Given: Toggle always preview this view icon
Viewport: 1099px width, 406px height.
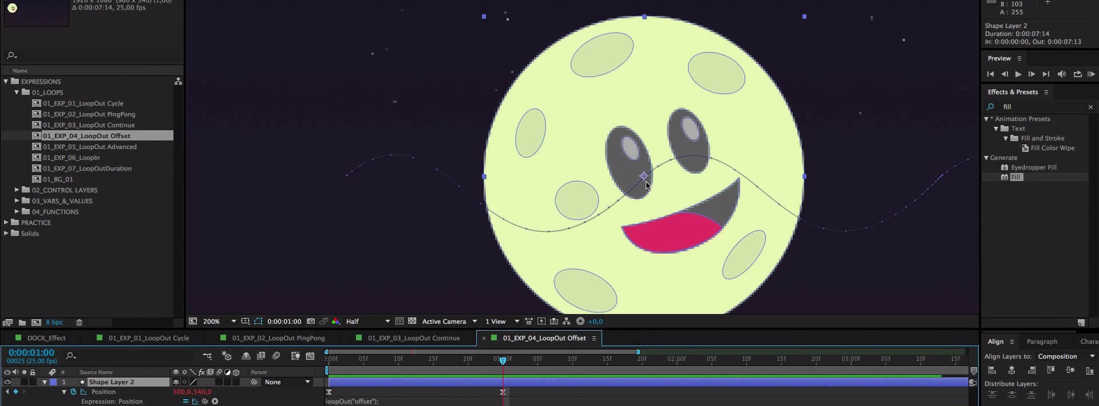Looking at the screenshot, I should coord(193,321).
